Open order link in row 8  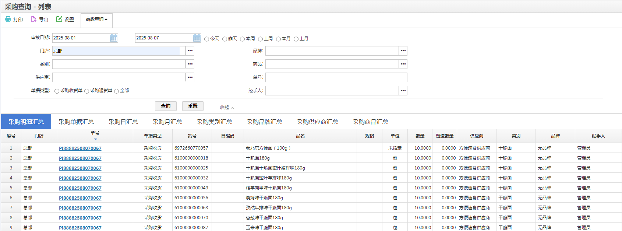80,218
